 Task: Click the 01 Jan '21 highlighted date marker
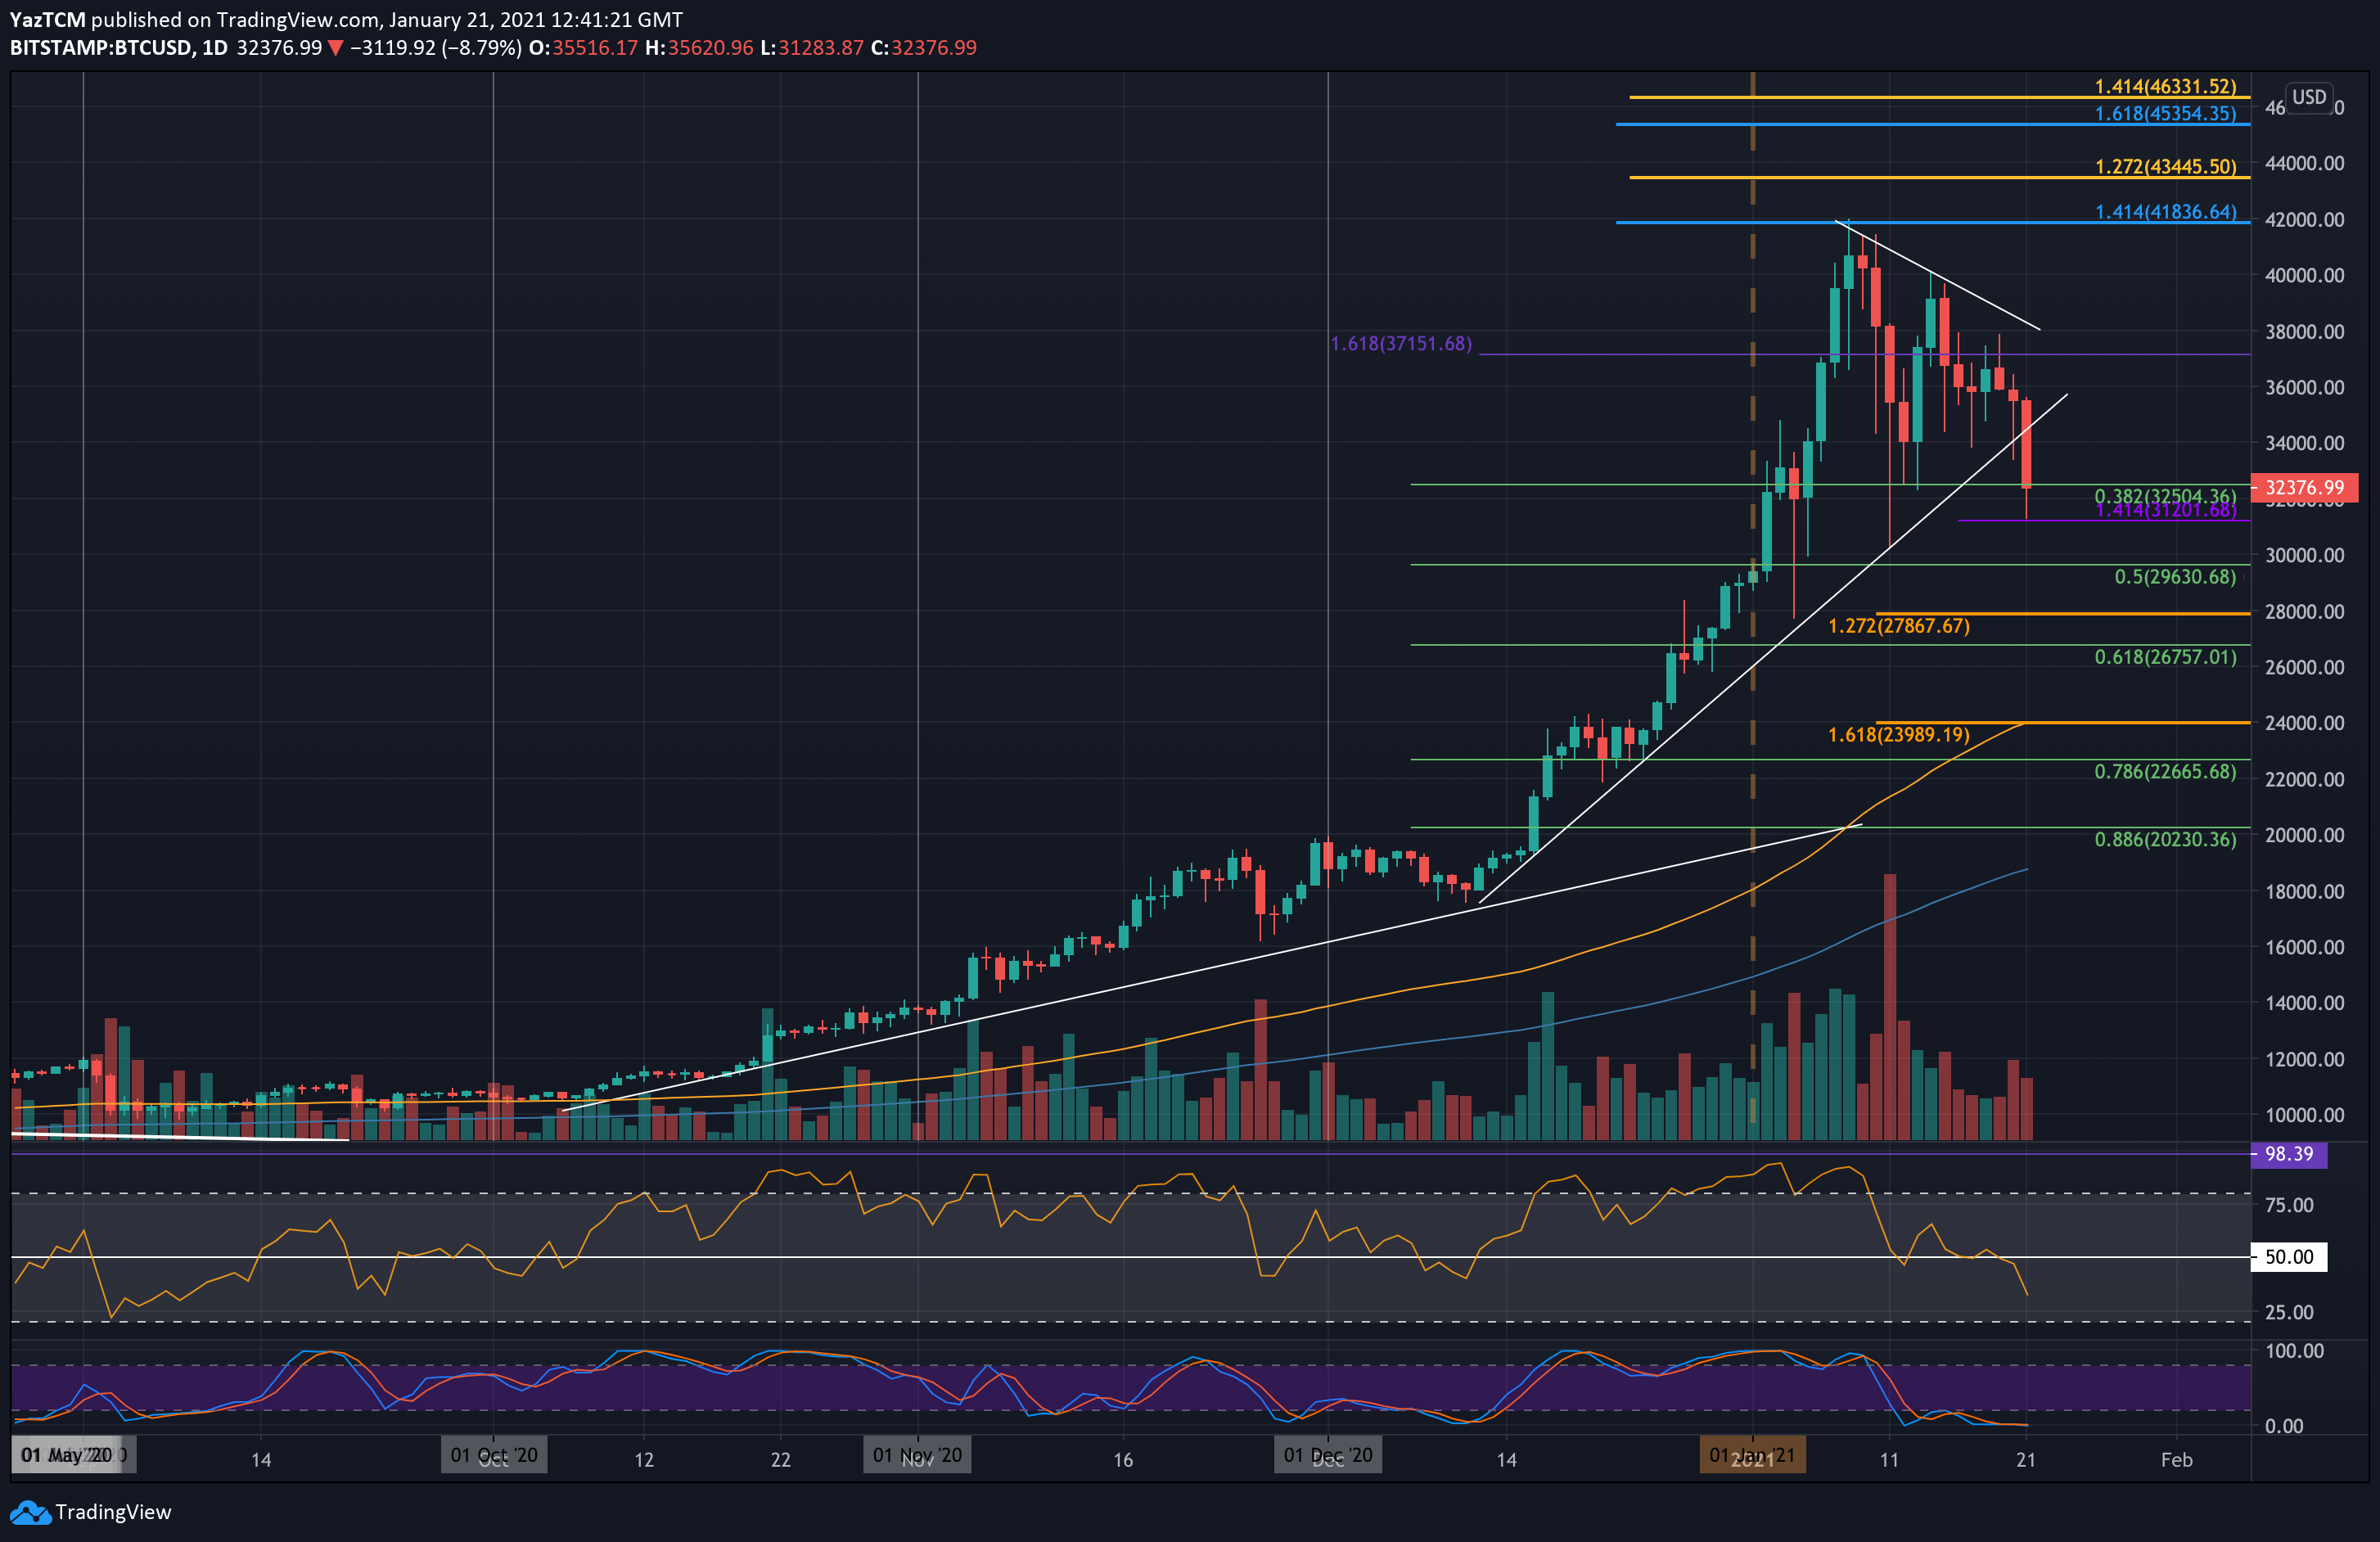[x=1752, y=1455]
